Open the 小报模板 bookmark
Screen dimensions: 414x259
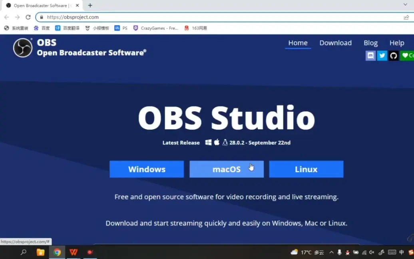tap(97, 28)
